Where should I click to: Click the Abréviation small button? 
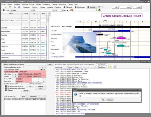tap(15, 74)
